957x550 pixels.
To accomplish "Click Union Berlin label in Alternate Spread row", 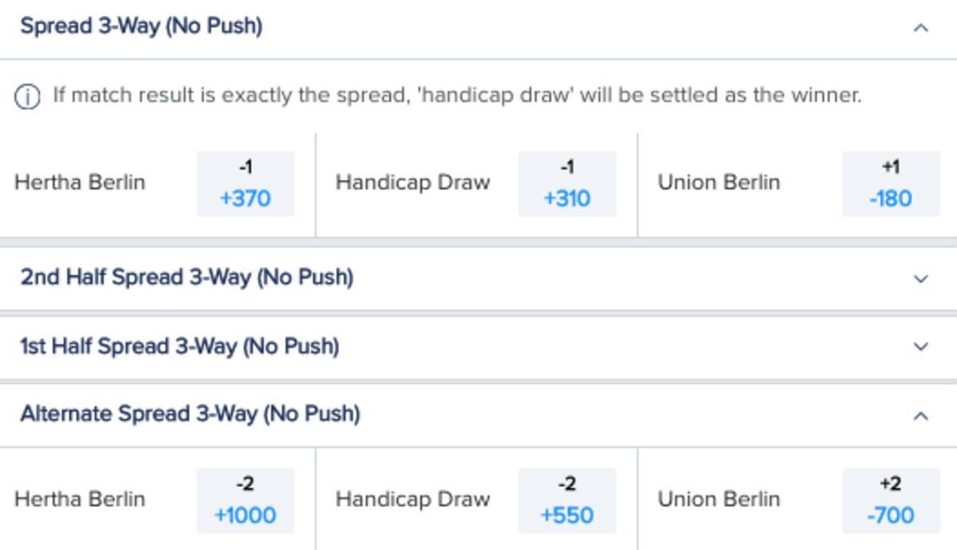I will 719,499.
